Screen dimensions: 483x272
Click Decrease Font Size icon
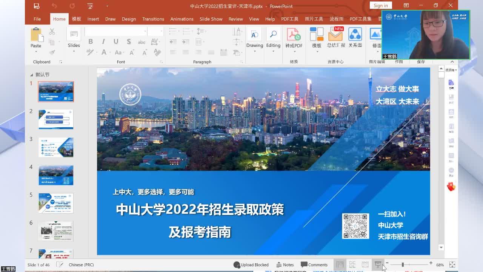pos(145,53)
